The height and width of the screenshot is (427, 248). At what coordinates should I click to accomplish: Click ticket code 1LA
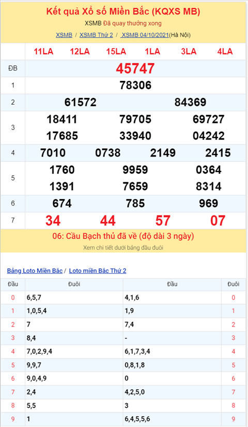pyautogui.click(x=152, y=51)
